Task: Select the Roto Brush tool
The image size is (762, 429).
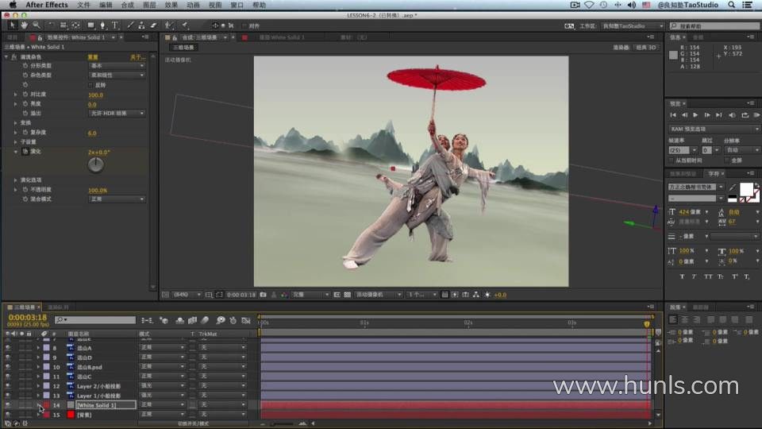Action: coord(168,25)
